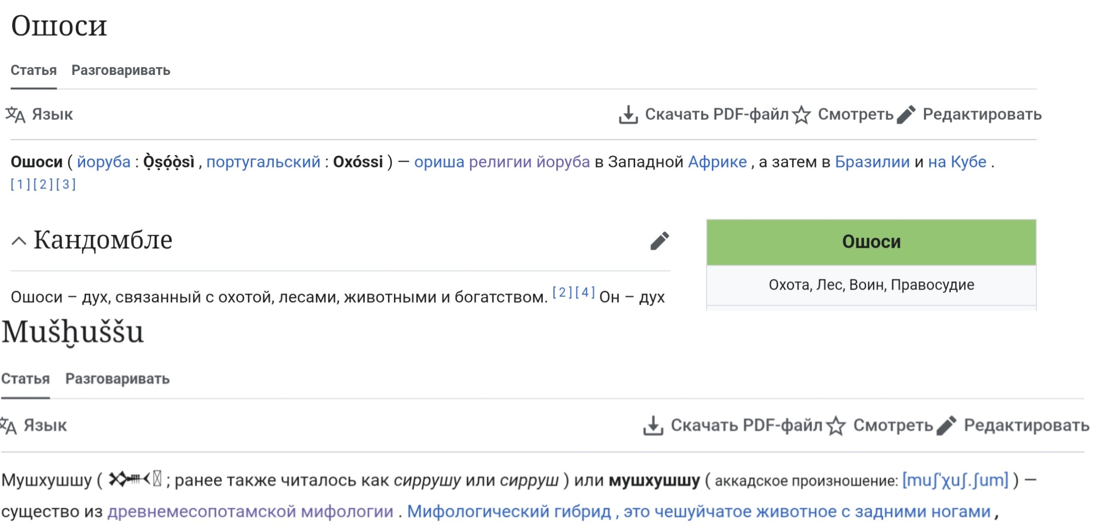
Task: Select Статья tab on Mušḫuššu article
Action: tap(25, 379)
